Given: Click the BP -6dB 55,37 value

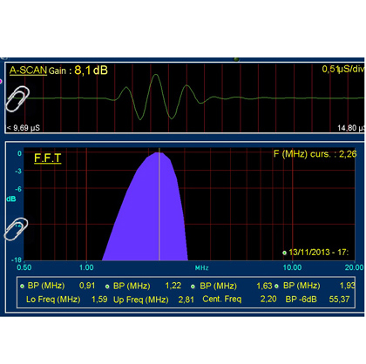Looking at the screenshot, I should [339, 299].
